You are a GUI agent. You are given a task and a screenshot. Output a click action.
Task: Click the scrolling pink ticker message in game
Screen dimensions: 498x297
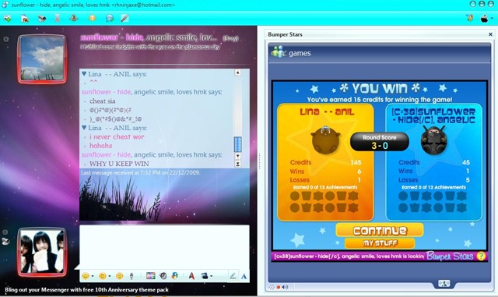click(349, 256)
